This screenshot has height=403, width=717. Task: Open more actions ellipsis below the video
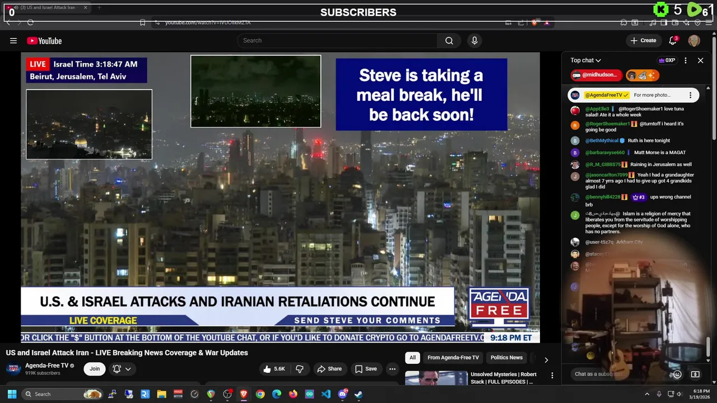click(392, 369)
